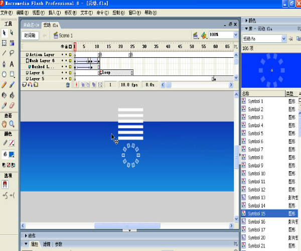Activate the Zoom magnifier tool
The width and height of the screenshot is (301, 251).
click(12, 124)
